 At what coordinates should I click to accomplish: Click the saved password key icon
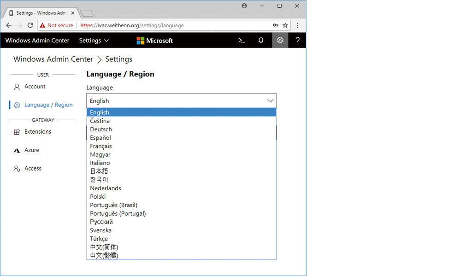point(276,25)
